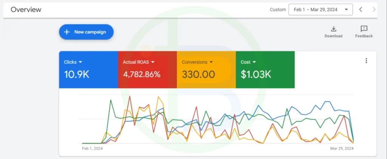Click the Feb 1, 2024 chart axis label
The image size is (387, 159).
point(92,148)
